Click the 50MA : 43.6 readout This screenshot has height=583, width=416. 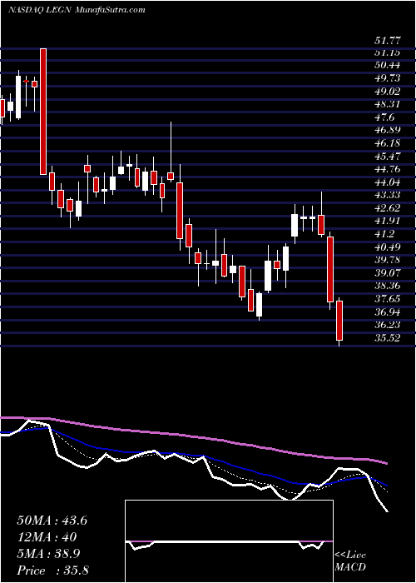pos(52,521)
